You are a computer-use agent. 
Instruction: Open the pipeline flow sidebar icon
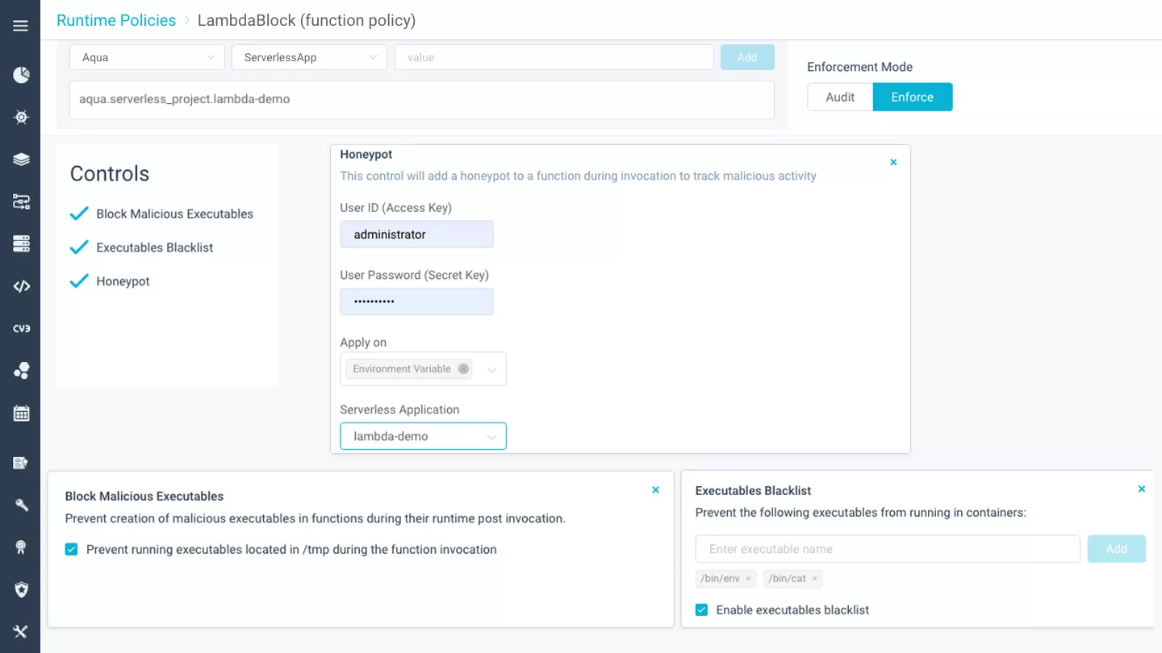click(x=21, y=201)
